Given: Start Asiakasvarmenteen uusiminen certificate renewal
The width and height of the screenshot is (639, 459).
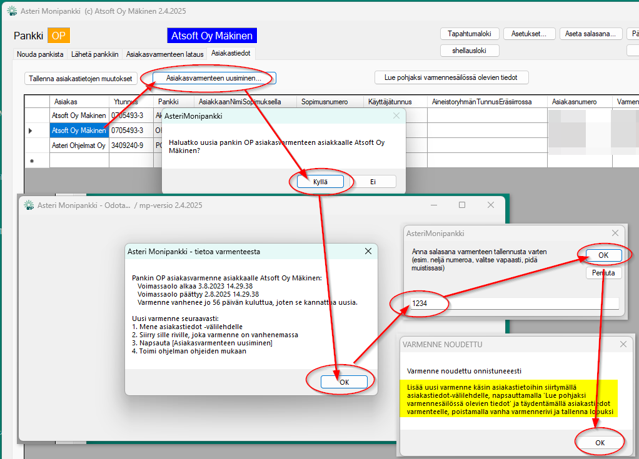Looking at the screenshot, I should coord(214,78).
